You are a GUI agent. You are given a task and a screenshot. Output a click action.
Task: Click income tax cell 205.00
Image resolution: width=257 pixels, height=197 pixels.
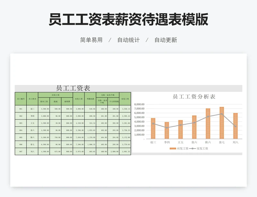114,144
